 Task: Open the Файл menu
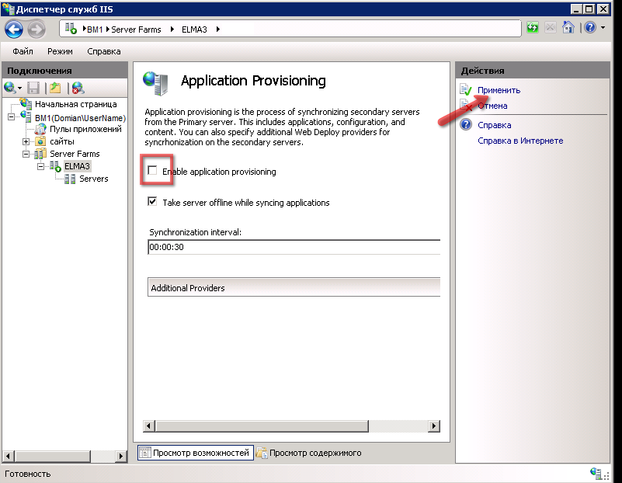click(x=23, y=51)
